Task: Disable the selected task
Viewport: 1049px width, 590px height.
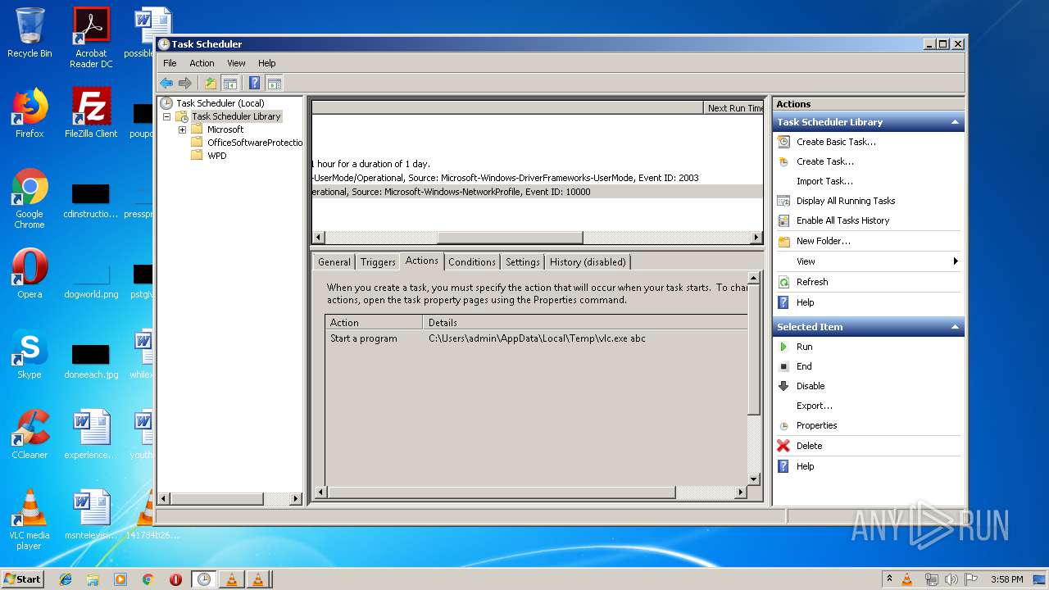Action: [811, 386]
